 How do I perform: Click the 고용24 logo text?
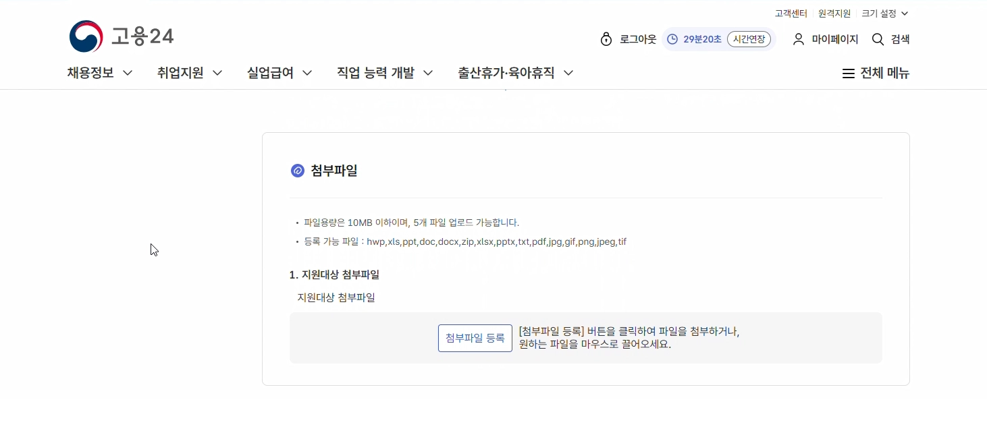pyautogui.click(x=142, y=36)
